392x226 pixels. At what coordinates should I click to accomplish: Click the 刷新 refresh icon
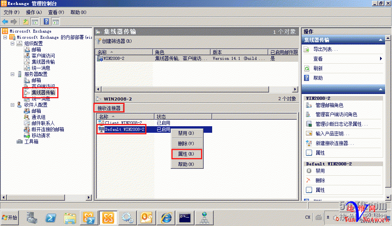307,68
